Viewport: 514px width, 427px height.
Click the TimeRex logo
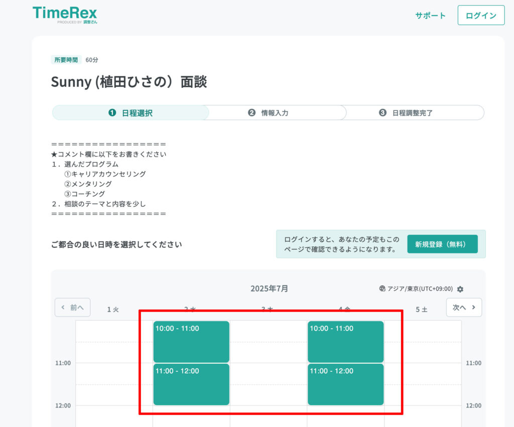click(x=65, y=15)
